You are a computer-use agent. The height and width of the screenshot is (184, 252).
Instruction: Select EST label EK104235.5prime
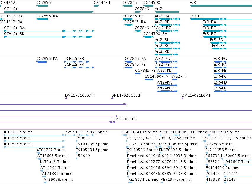point(92,144)
